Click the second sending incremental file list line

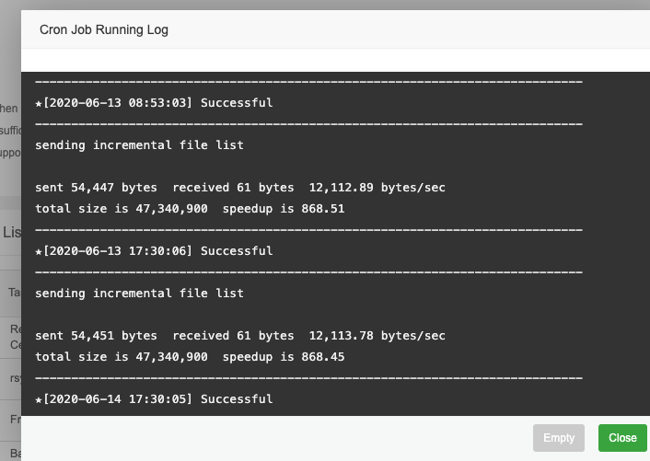pos(139,294)
